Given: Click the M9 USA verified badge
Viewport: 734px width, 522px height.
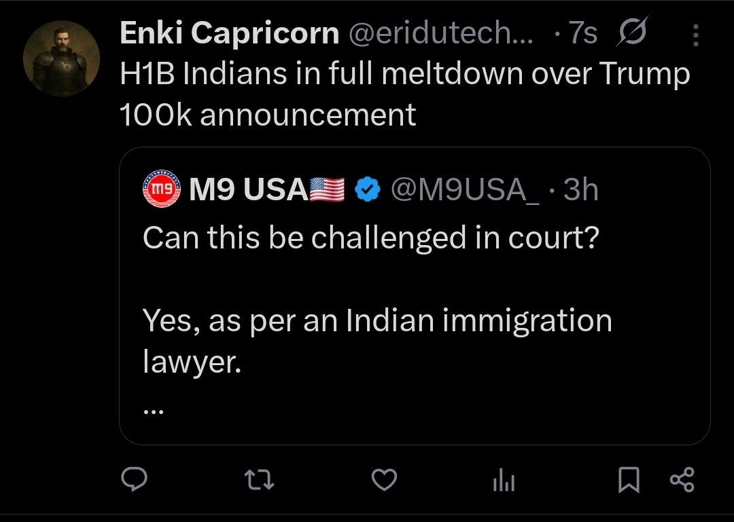Looking at the screenshot, I should tap(368, 191).
